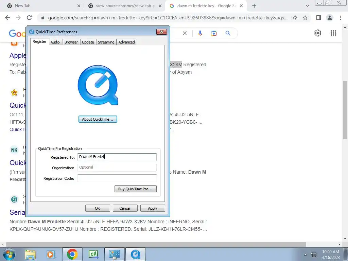This screenshot has height=261, width=348.
Task: Open the Google apps grid
Action: click(333, 33)
